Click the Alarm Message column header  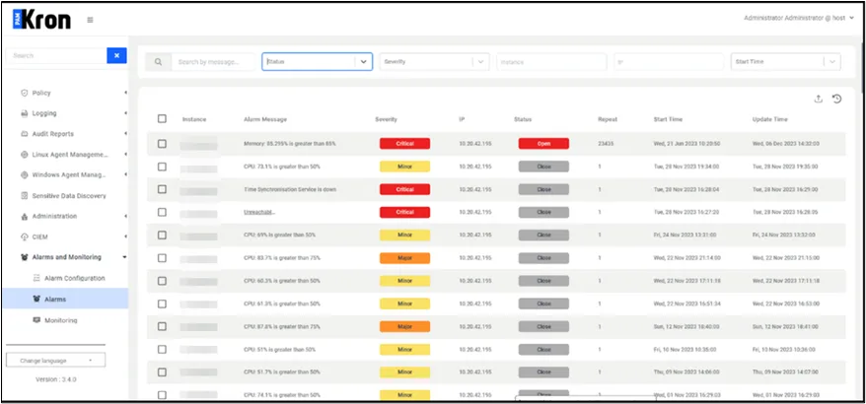(x=265, y=119)
